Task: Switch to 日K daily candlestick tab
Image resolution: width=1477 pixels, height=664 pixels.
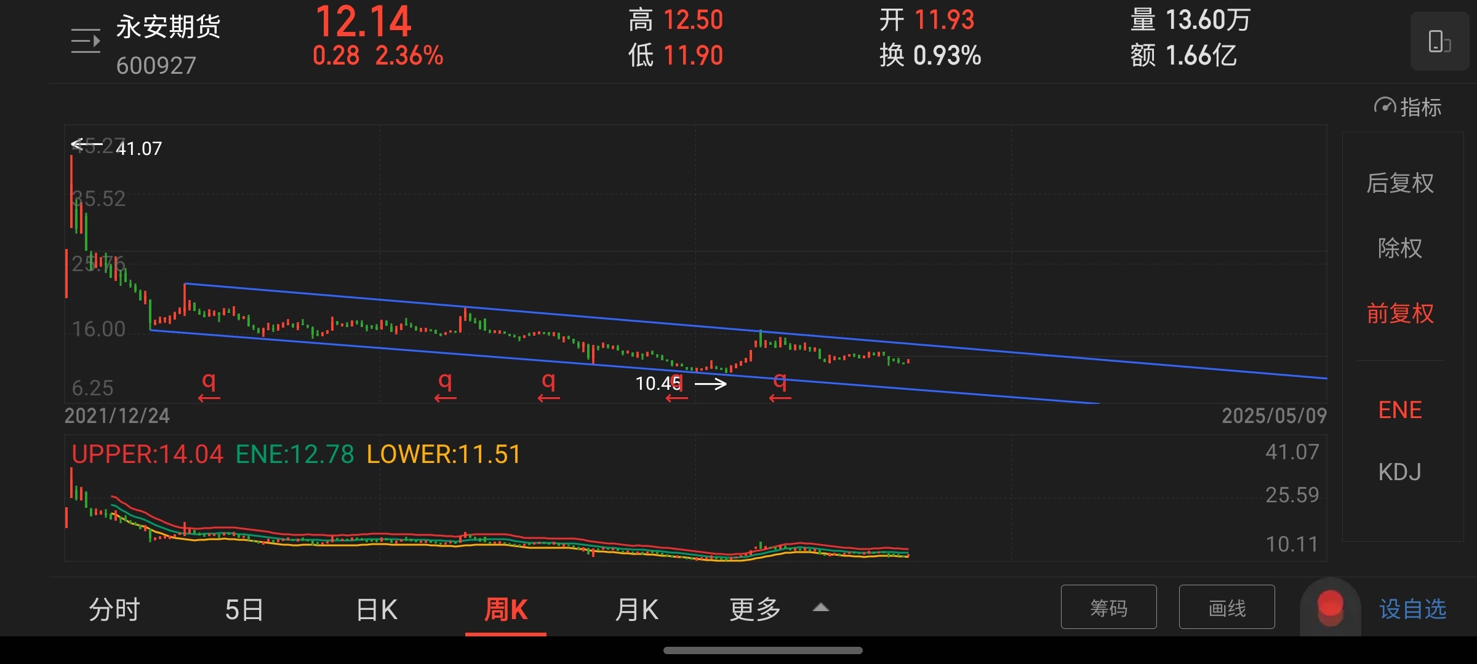Action: click(377, 609)
